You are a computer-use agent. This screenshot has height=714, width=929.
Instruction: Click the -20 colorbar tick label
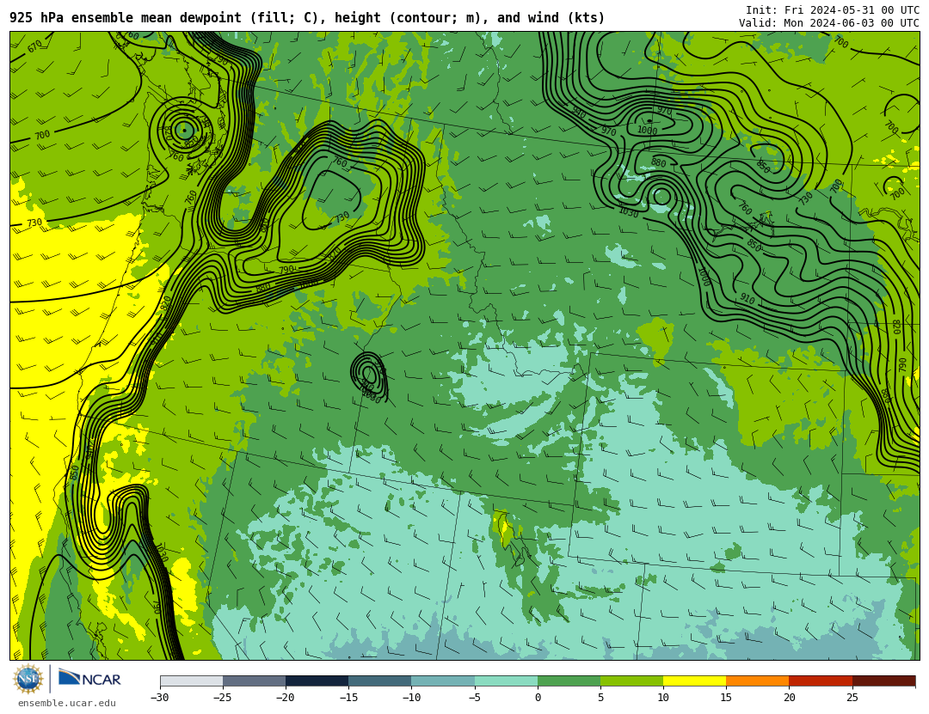click(285, 698)
